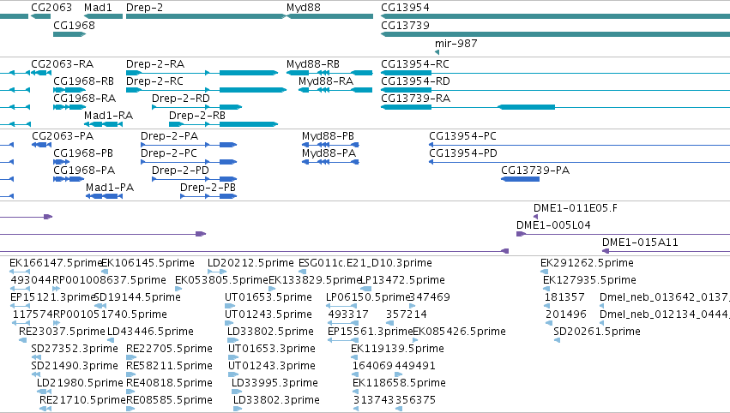The height and width of the screenshot is (413, 730).
Task: Select protein CG2063-PA
Action: click(x=63, y=135)
